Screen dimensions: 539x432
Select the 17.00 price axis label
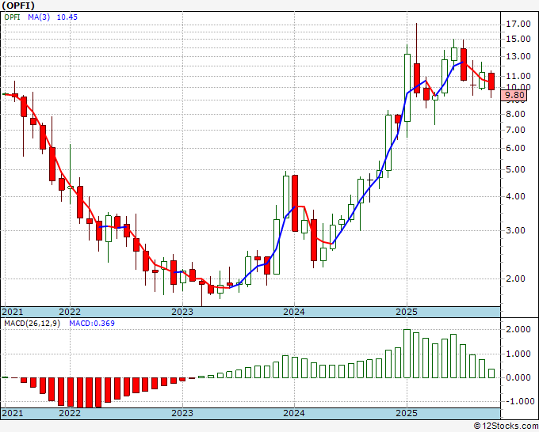point(518,24)
